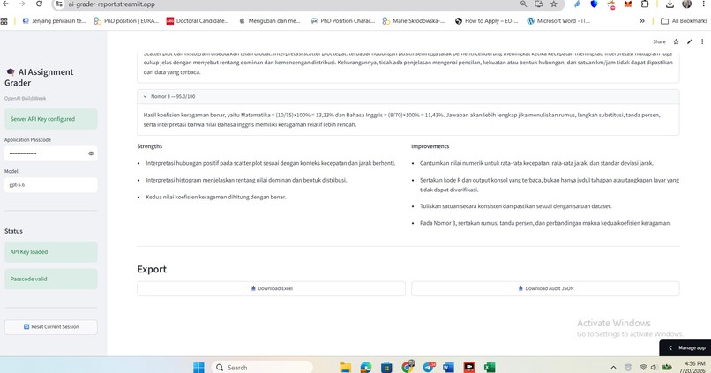Open Microsoft Excel from the taskbar
Image resolution: width=711 pixels, height=373 pixels.
490,367
